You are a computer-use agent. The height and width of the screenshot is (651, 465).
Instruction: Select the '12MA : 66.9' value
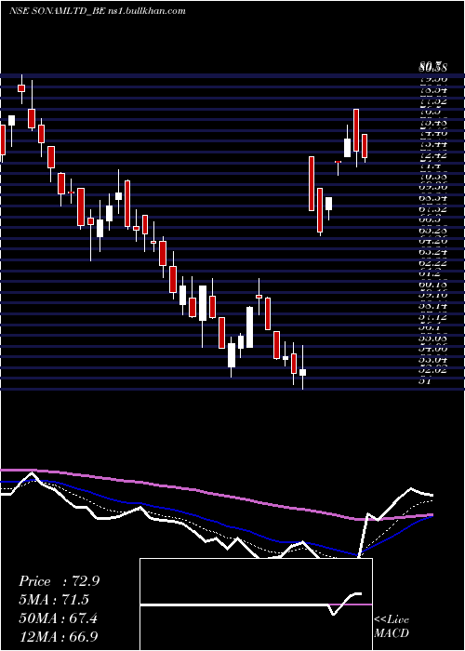pyautogui.click(x=58, y=636)
